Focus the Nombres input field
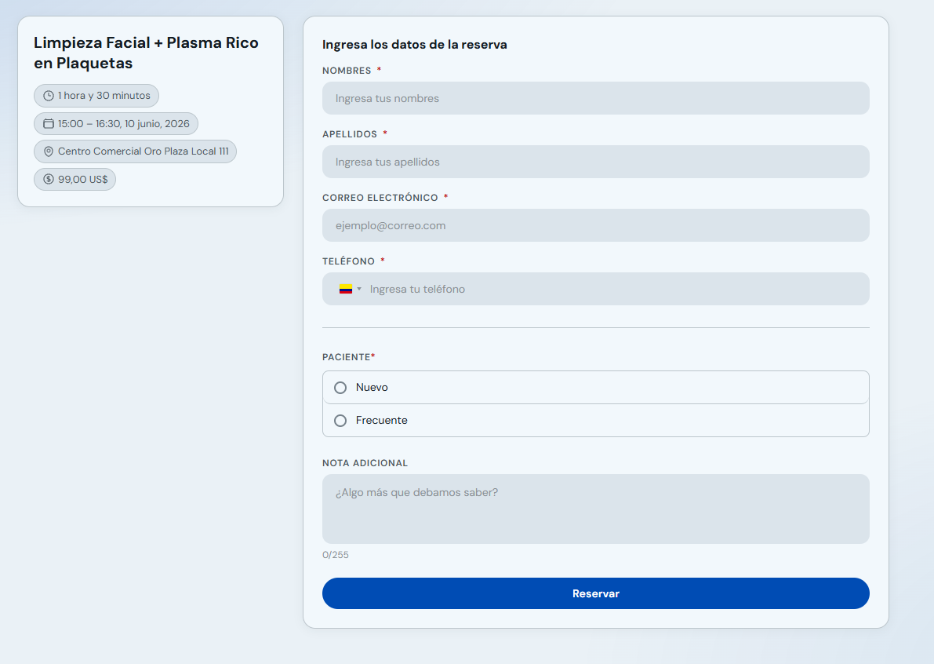Screen dimensions: 934x664 coord(596,98)
